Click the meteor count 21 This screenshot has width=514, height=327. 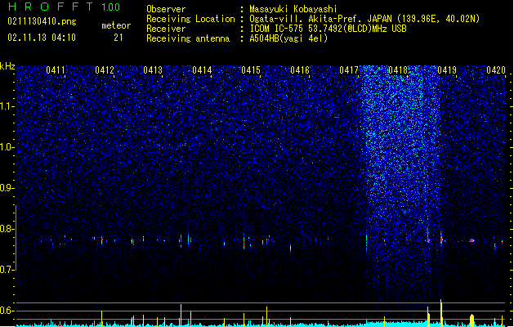[x=118, y=38]
